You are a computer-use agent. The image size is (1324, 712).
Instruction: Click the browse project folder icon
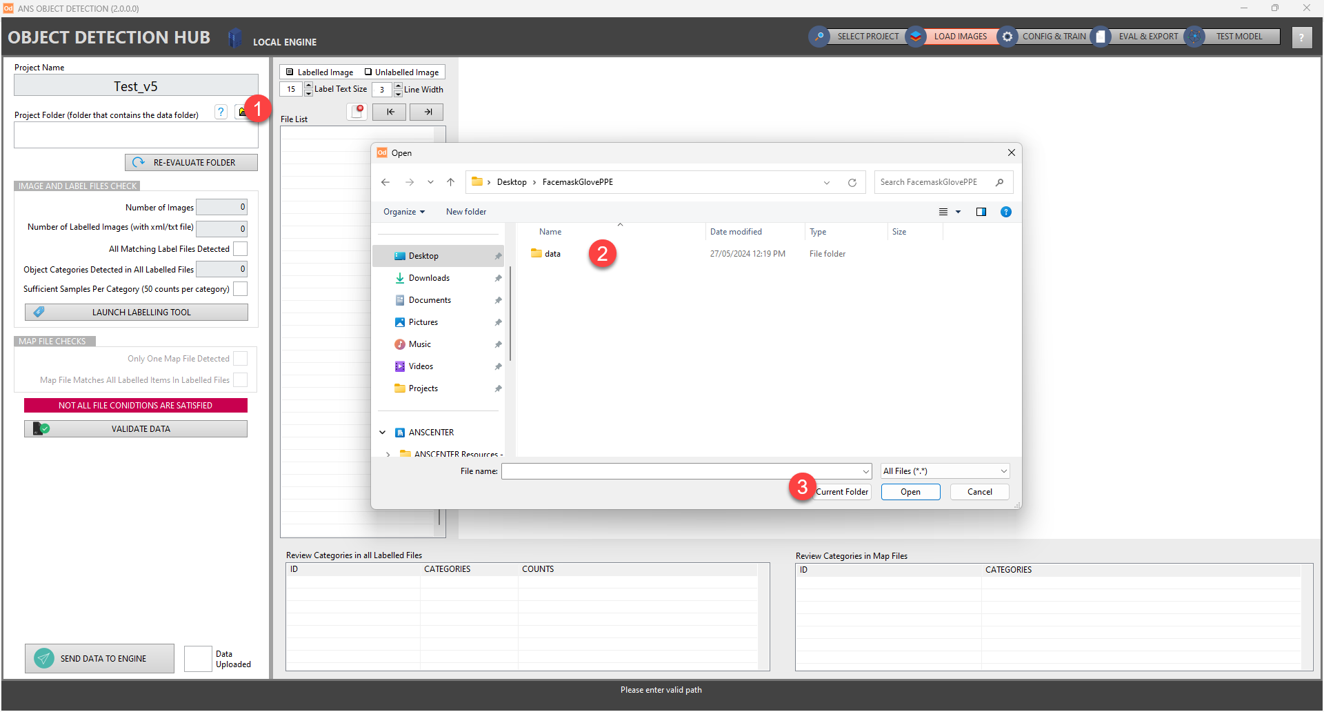point(242,112)
